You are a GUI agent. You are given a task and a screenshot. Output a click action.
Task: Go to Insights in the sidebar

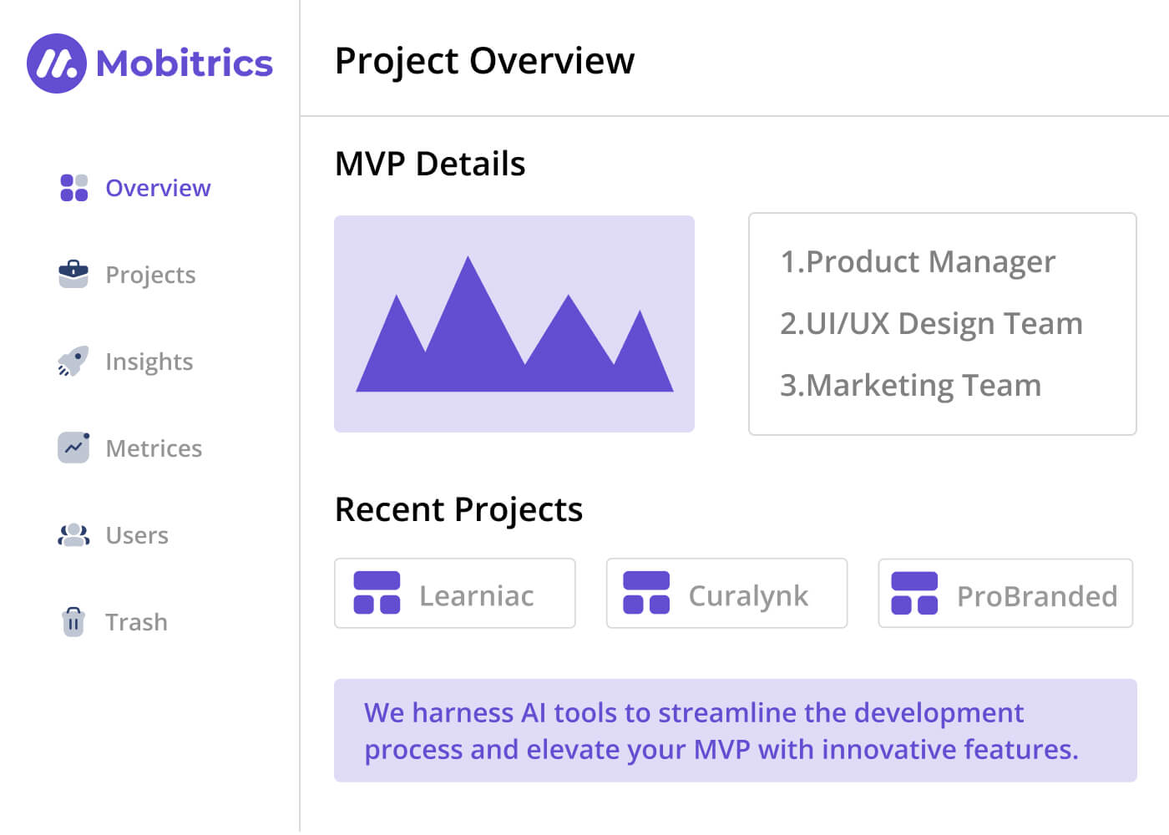click(149, 362)
